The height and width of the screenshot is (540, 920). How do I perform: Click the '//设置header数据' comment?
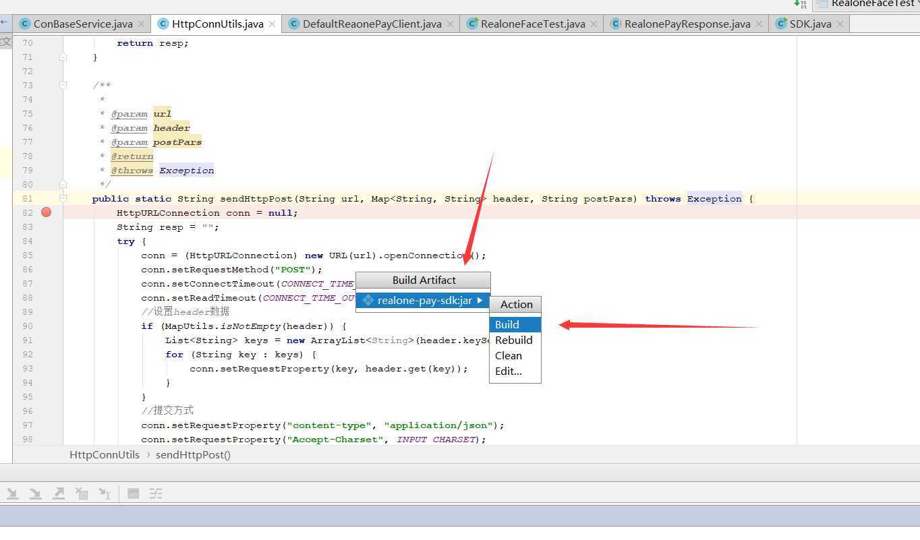click(x=185, y=311)
